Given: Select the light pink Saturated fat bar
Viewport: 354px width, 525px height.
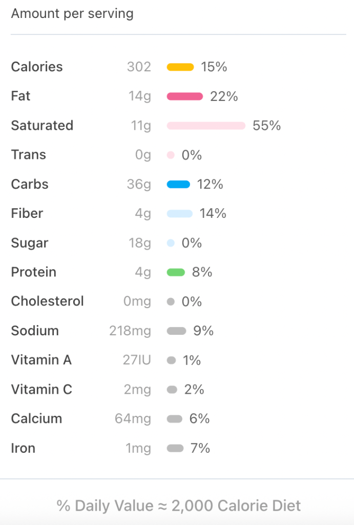Looking at the screenshot, I should tap(206, 126).
